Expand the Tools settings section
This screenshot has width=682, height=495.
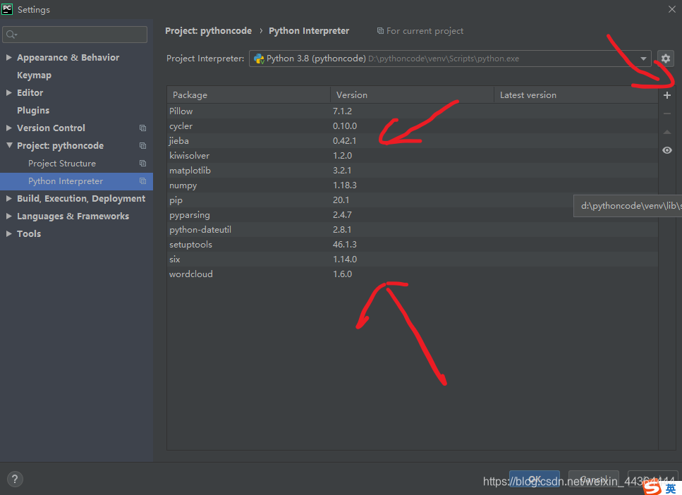[8, 233]
